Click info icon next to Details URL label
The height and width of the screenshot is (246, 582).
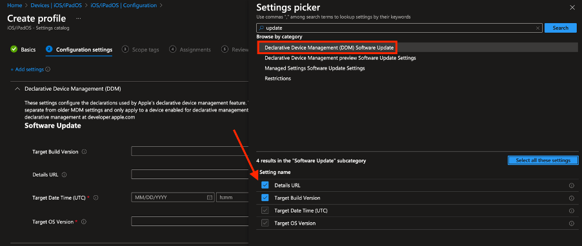64,175
